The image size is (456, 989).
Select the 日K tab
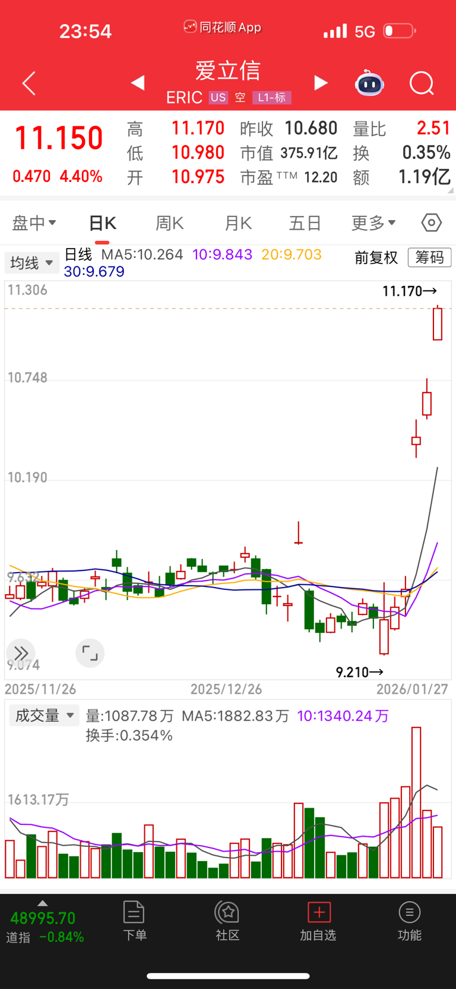pos(102,223)
